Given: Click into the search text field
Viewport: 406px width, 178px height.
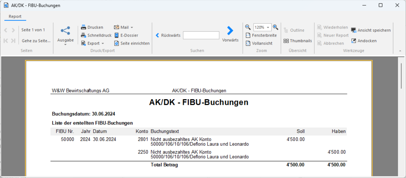Looking at the screenshot, I should (201, 35).
